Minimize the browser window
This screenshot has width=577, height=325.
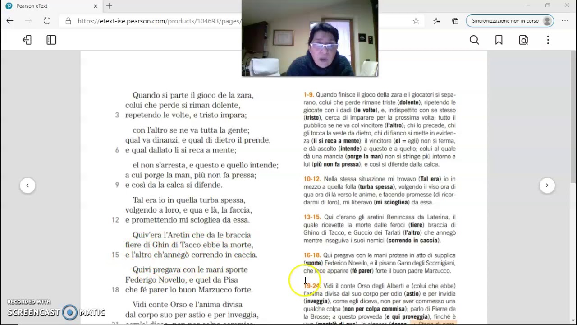[x=528, y=5]
